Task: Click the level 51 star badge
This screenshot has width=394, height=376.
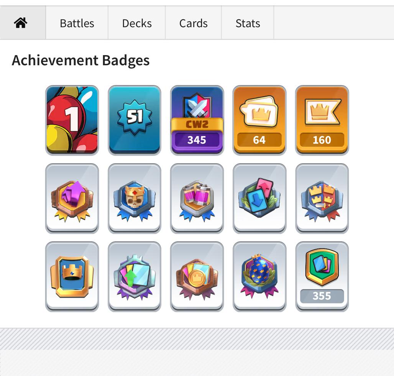Action: coord(135,120)
